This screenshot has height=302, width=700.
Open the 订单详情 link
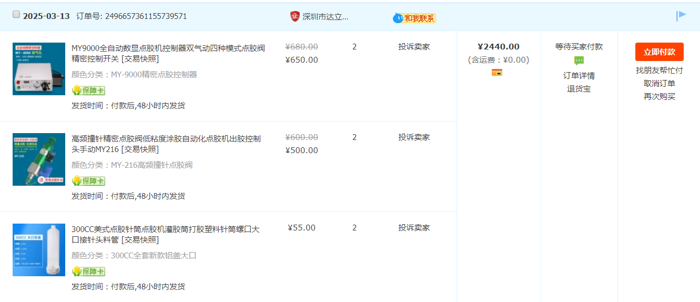(x=579, y=76)
